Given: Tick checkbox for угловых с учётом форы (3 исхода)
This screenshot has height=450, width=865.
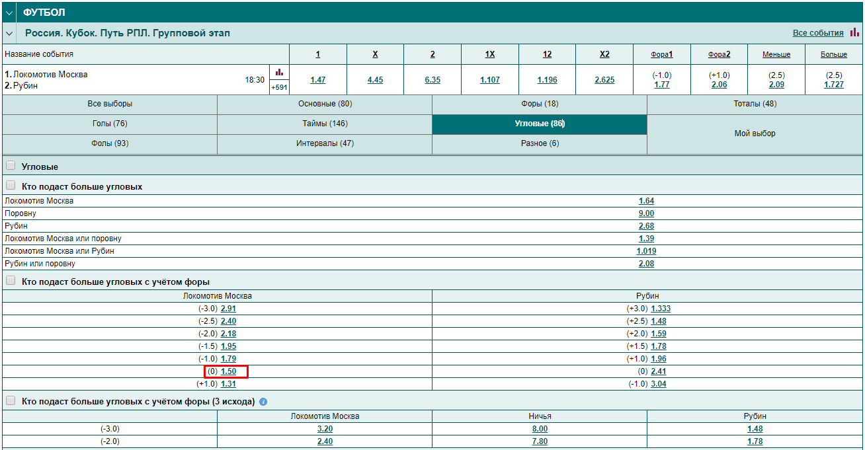Looking at the screenshot, I should coord(11,401).
